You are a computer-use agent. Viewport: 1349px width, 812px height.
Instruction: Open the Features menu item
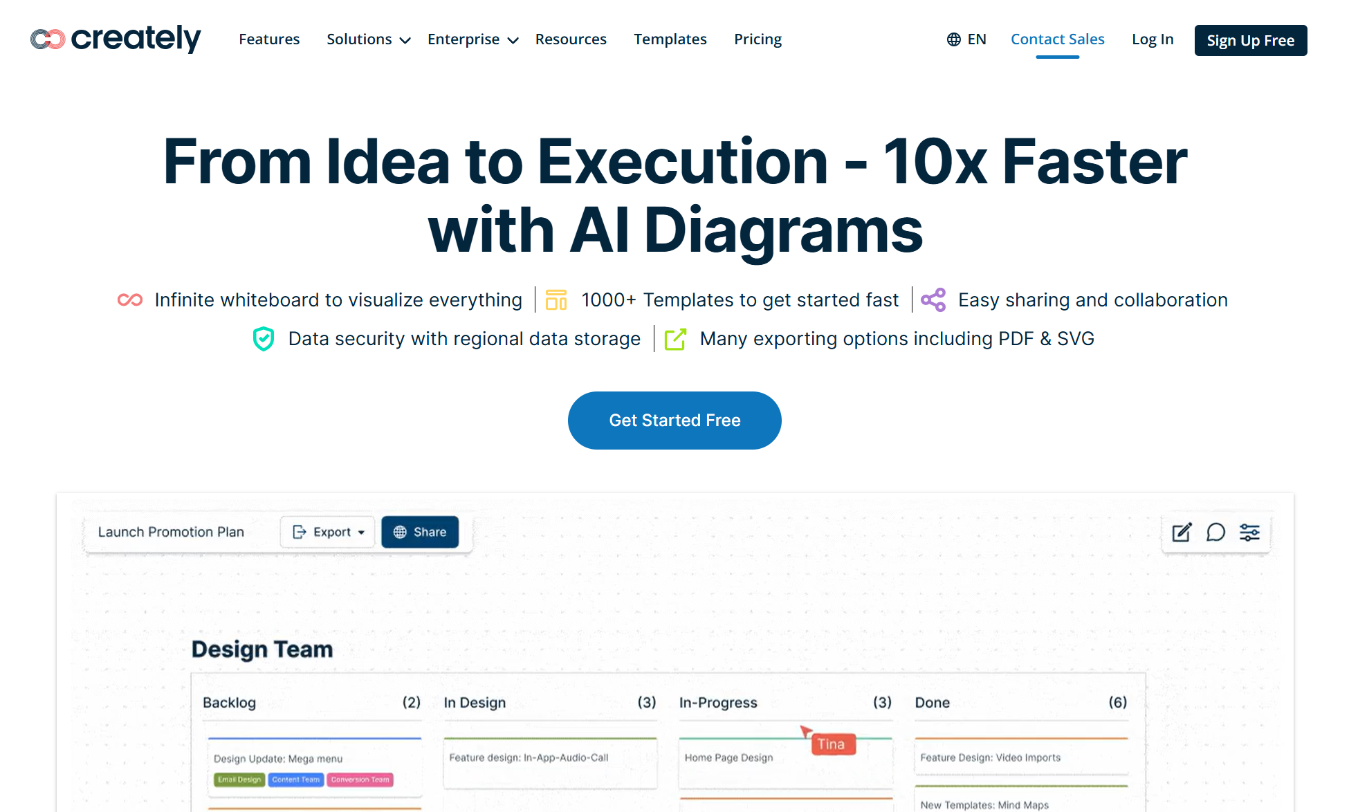pos(269,39)
